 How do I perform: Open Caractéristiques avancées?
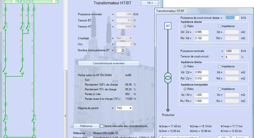coord(109,63)
